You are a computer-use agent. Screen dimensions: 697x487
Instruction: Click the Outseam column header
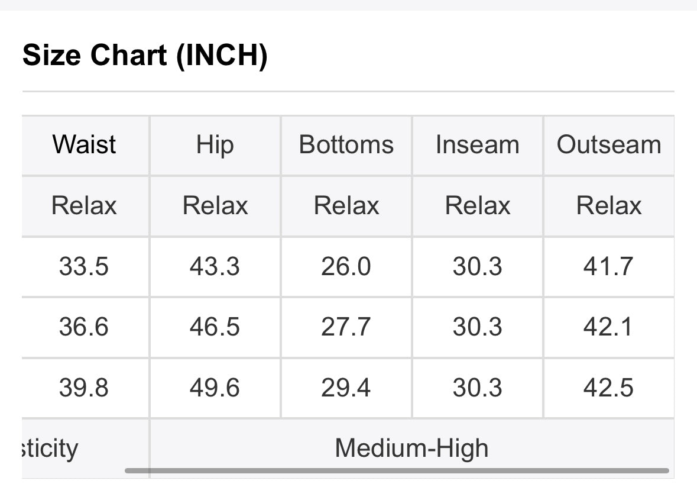point(609,145)
